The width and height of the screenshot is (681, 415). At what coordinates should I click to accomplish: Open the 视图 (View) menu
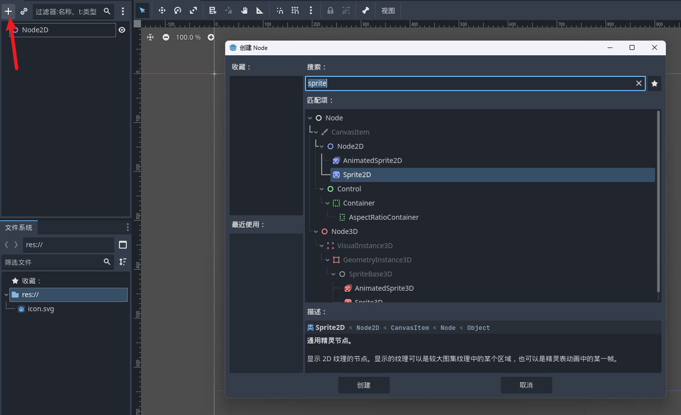click(x=388, y=10)
